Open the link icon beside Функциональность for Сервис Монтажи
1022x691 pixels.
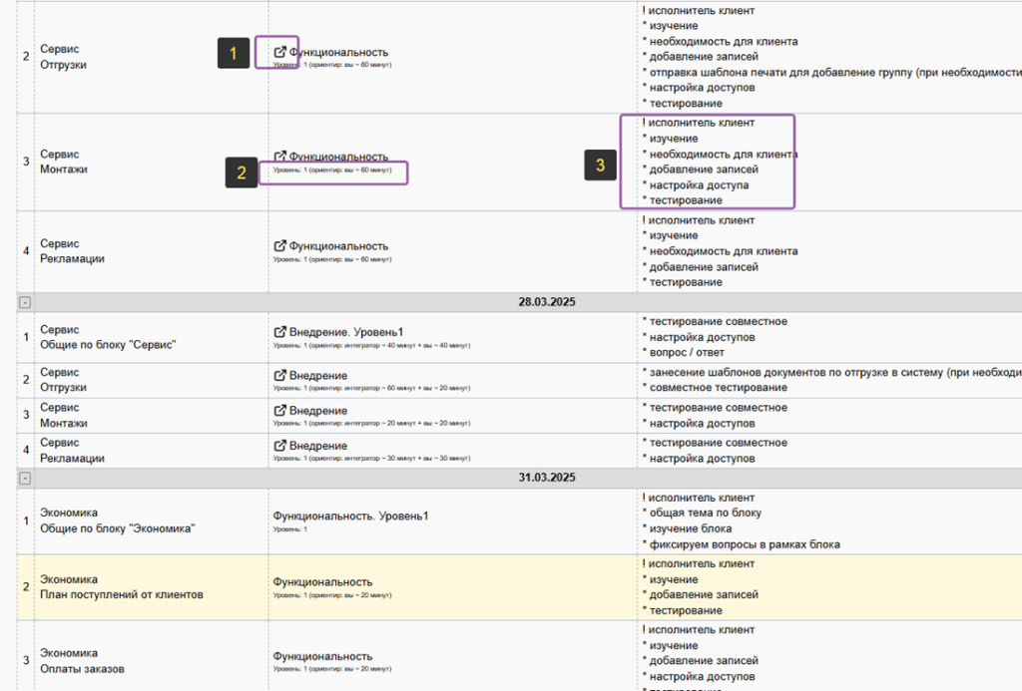pos(280,157)
